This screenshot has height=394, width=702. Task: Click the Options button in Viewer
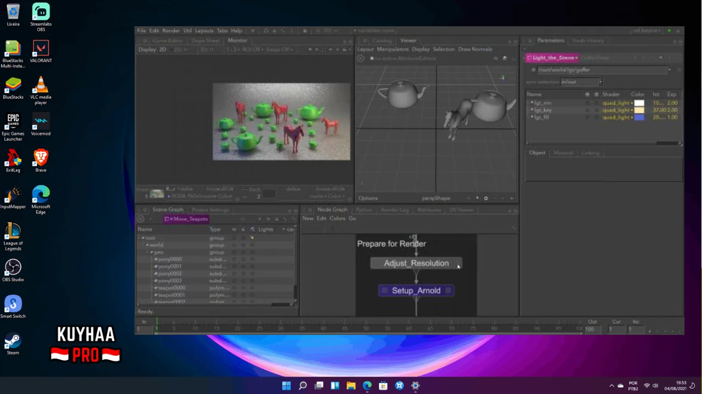click(x=368, y=198)
